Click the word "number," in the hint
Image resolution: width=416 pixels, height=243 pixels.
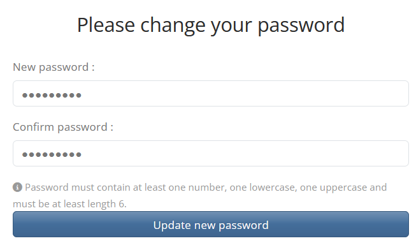point(208,188)
